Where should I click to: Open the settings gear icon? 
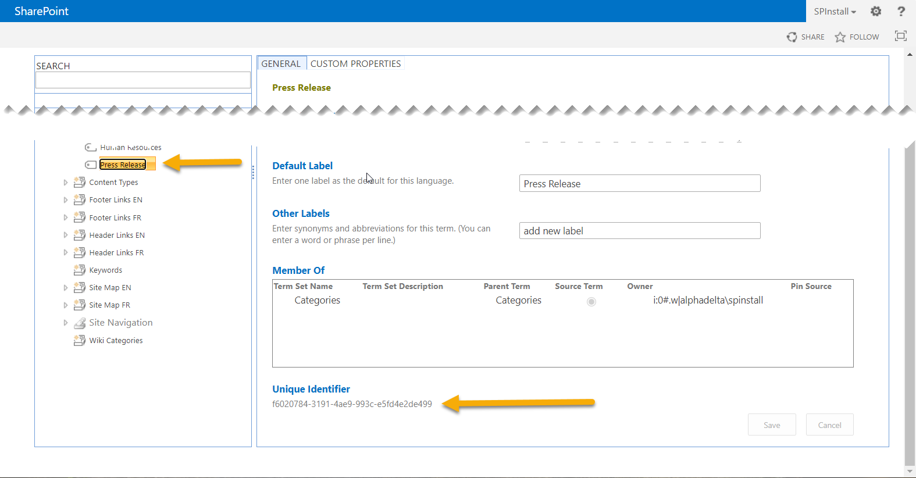(876, 11)
